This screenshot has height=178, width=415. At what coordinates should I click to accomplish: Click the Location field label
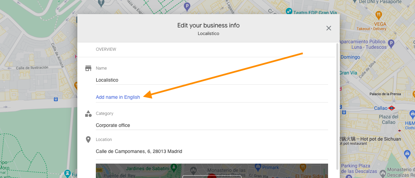[104, 140]
